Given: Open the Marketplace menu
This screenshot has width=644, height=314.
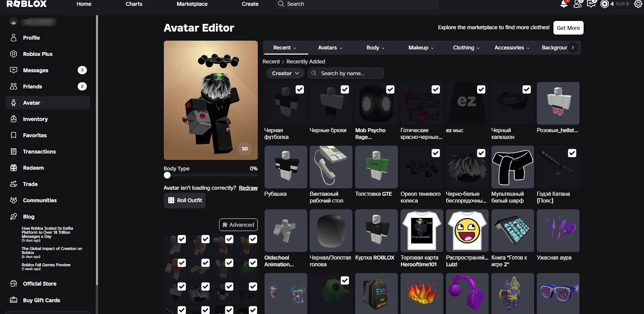Looking at the screenshot, I should tap(192, 4).
